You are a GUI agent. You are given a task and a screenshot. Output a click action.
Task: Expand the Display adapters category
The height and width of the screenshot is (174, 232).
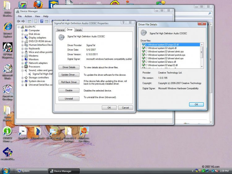click(x=22, y=38)
